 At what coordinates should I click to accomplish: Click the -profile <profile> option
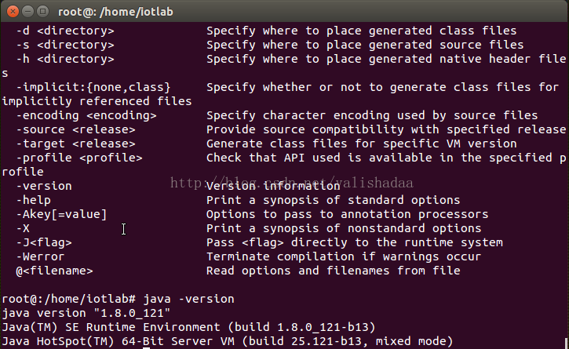point(79,158)
